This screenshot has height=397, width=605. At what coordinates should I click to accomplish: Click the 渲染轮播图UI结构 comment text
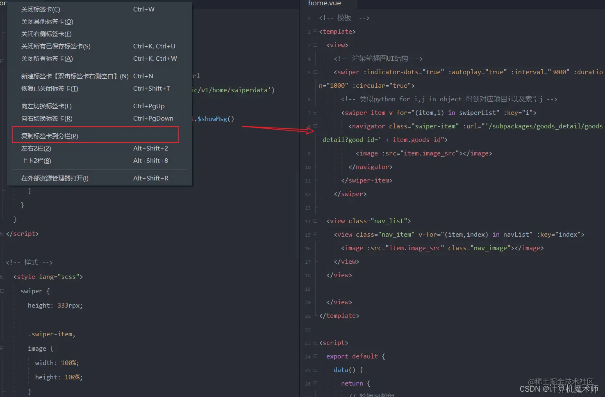point(378,58)
